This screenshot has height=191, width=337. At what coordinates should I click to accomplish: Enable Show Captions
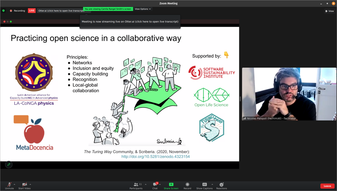(x=204, y=185)
